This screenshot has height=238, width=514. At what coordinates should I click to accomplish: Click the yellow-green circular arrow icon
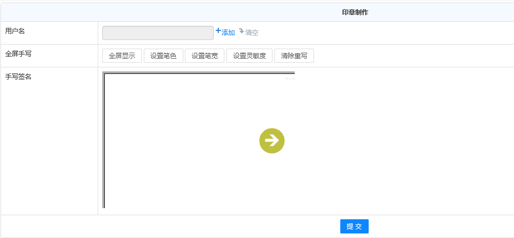coord(272,141)
